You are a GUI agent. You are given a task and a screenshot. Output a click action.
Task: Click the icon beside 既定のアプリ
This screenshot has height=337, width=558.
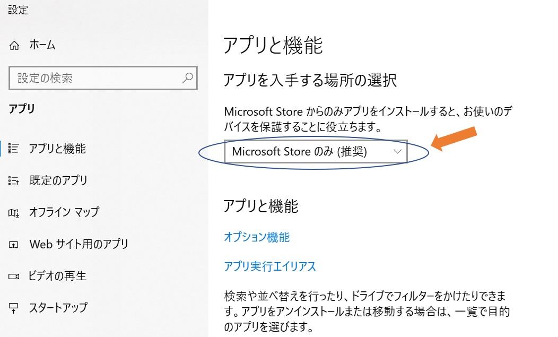pos(14,180)
